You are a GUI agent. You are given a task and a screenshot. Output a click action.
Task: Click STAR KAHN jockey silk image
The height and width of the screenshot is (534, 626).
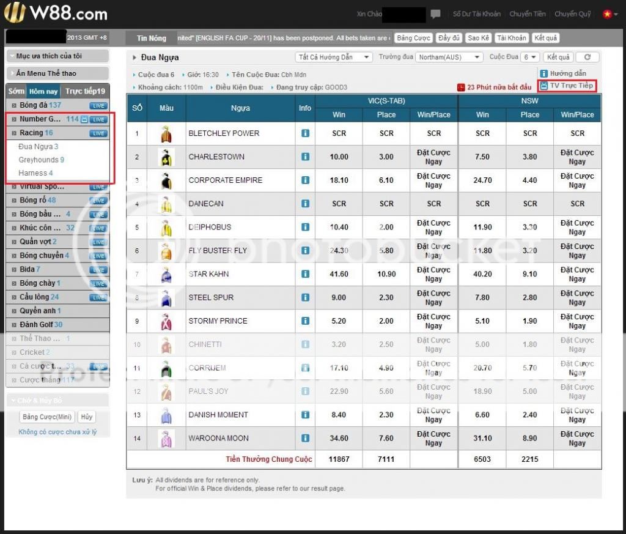166,274
